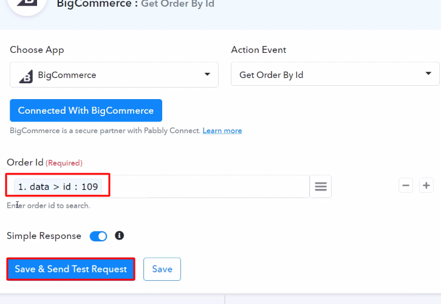
Task: Click the 'Order Id' field label
Action: [x=25, y=162]
